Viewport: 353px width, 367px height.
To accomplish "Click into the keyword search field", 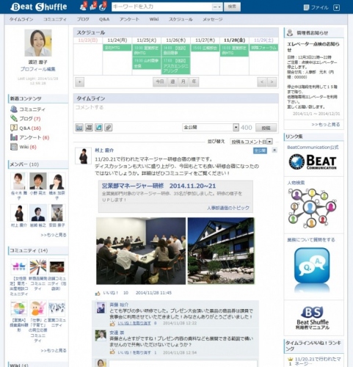I will (x=161, y=7).
